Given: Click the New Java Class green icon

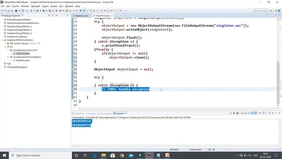Looking at the screenshot, I should tap(60, 11).
